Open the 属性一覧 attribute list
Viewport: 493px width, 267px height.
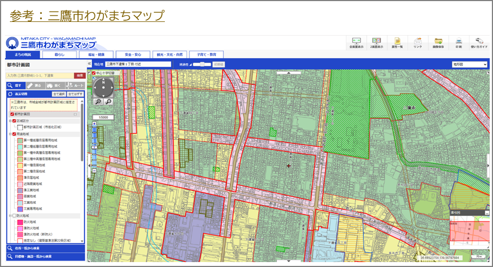coord(397,42)
